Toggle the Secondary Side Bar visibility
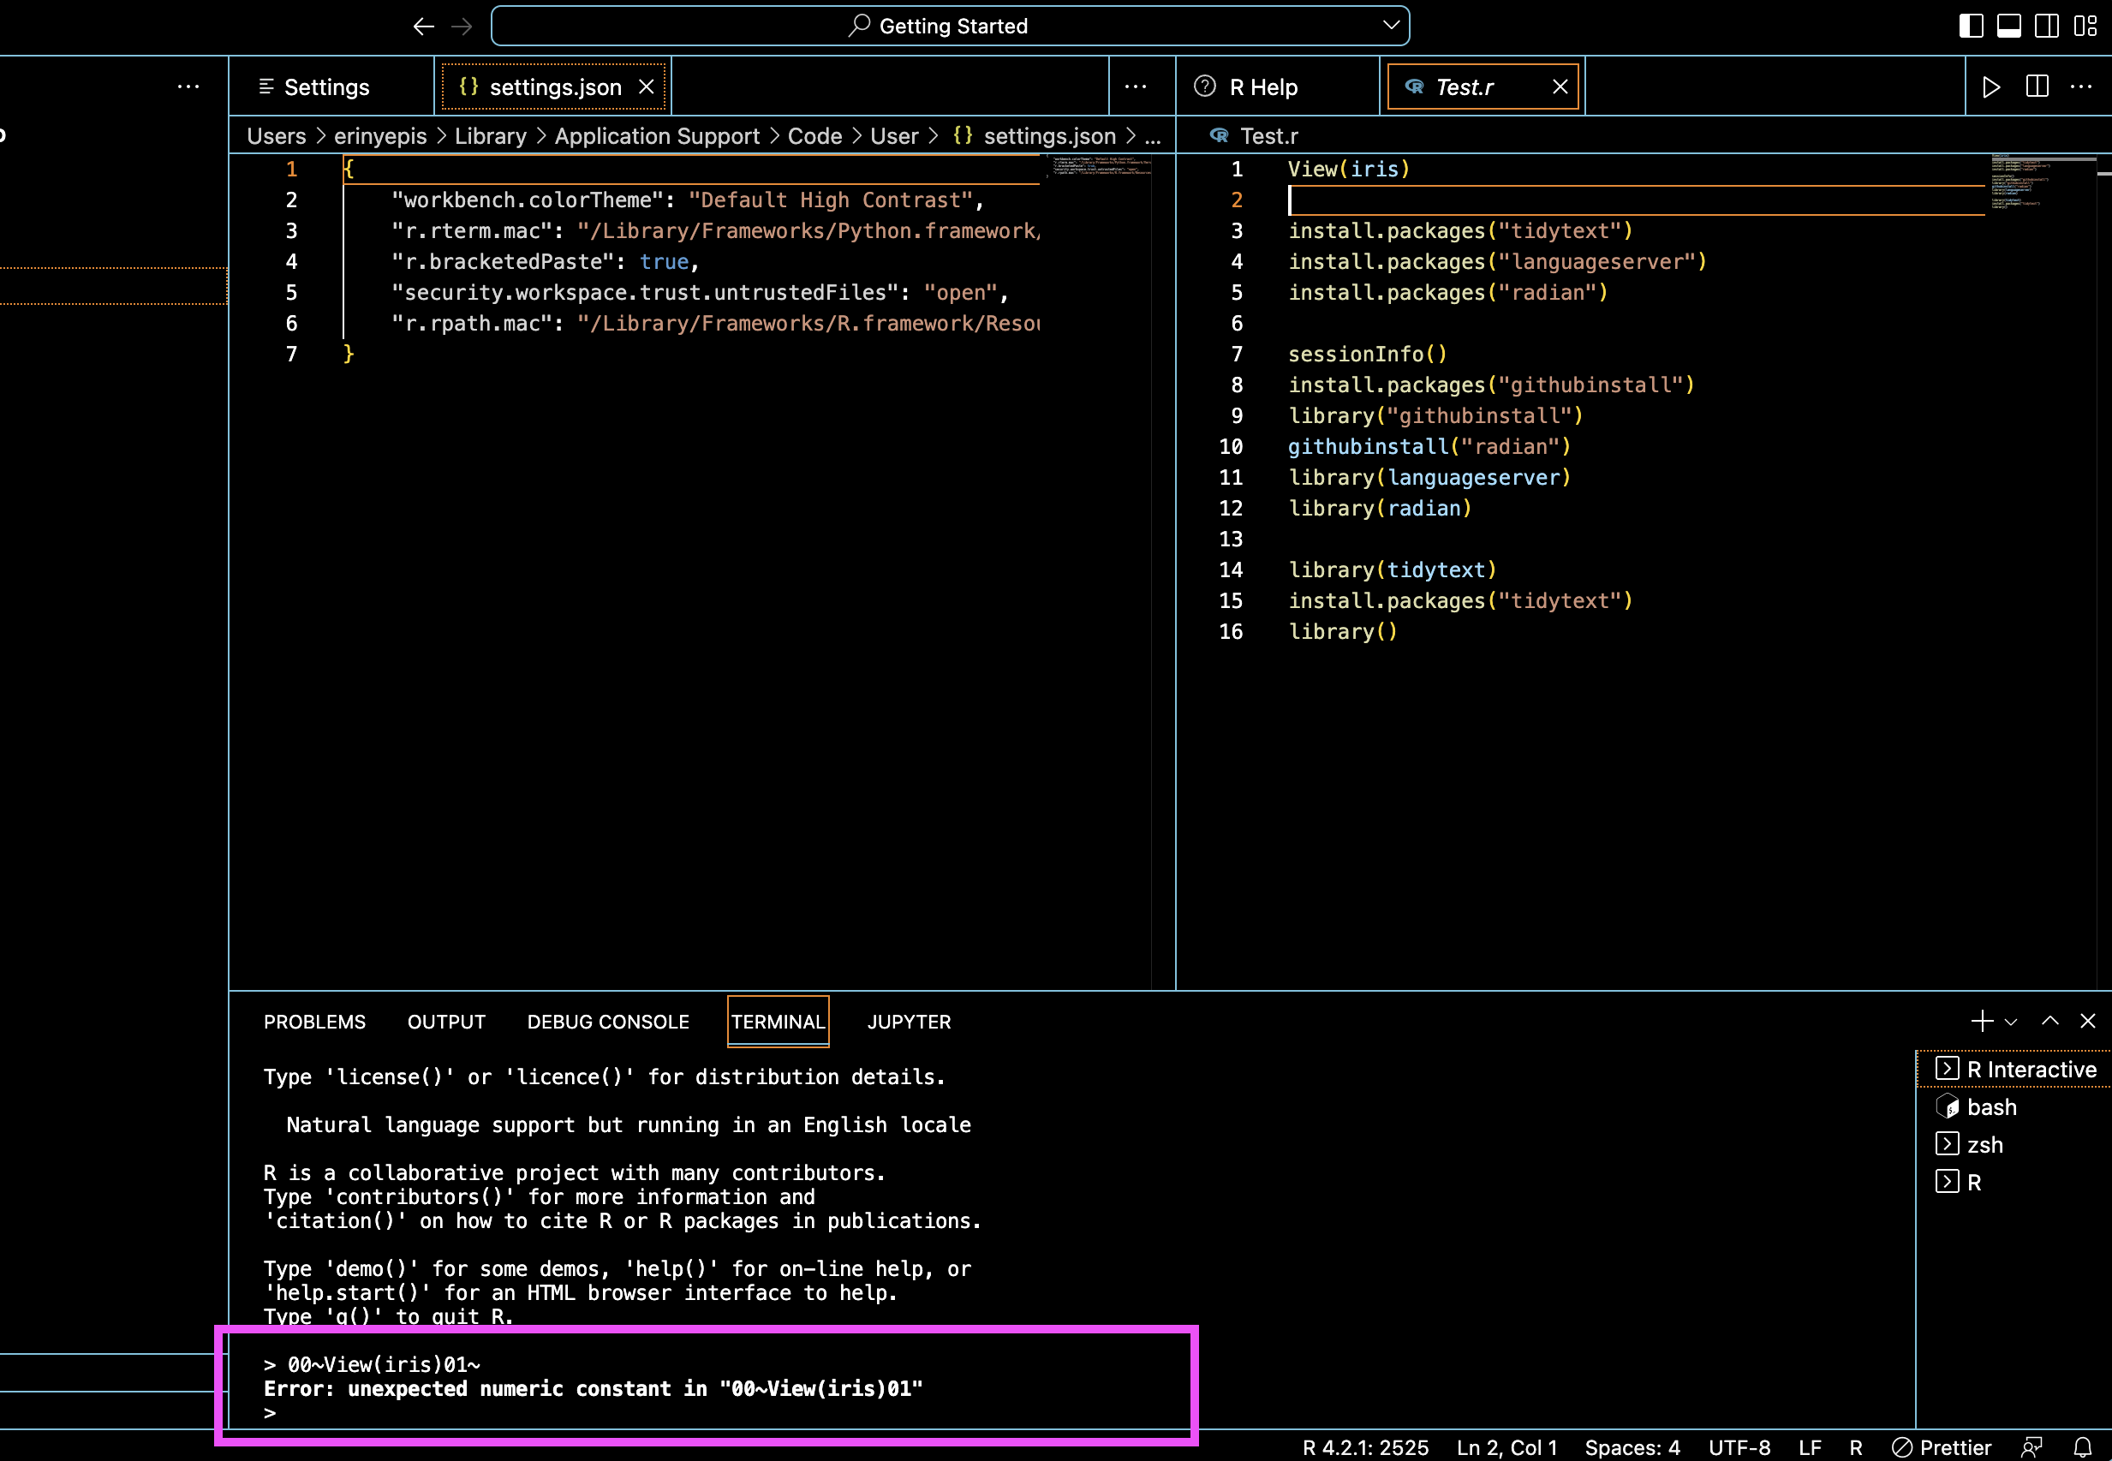 [x=2046, y=26]
